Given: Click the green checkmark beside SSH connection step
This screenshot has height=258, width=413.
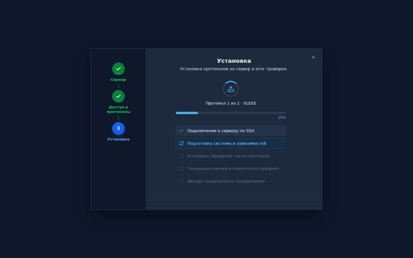Looking at the screenshot, I should point(182,131).
